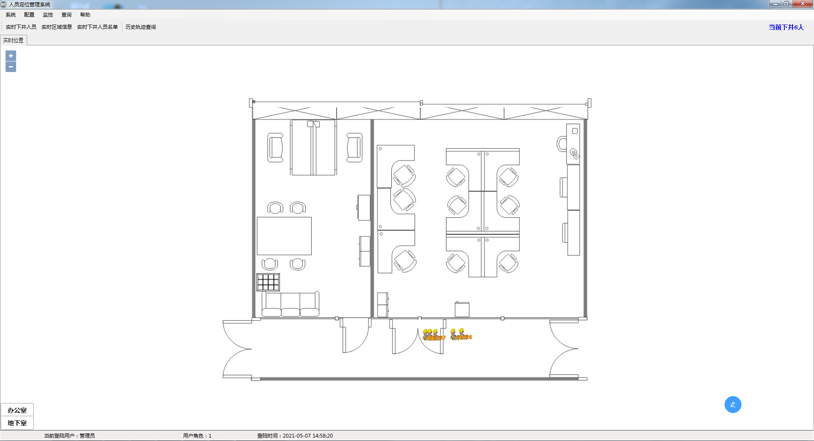Switch map to 办公室 floor
The image size is (814, 441).
point(17,410)
